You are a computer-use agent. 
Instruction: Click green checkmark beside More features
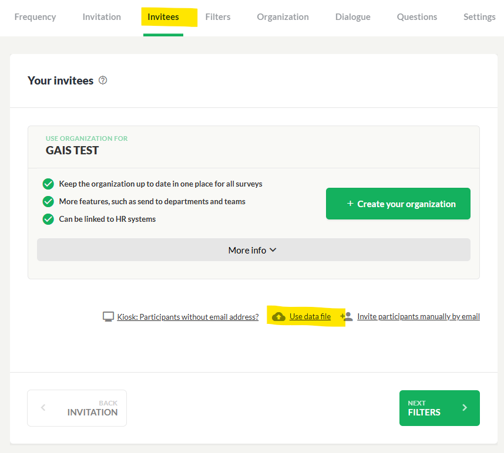click(x=48, y=202)
